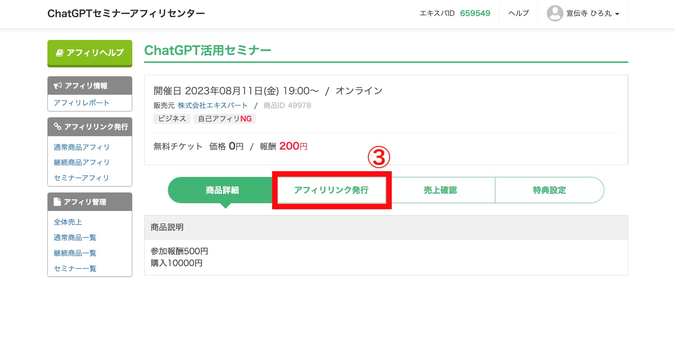Open the 宣伝寺 ひろ丸 account dropdown
Screen dimensions: 675x359
tap(583, 13)
